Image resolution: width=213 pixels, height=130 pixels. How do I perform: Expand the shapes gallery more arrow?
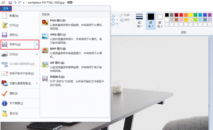[117, 24]
